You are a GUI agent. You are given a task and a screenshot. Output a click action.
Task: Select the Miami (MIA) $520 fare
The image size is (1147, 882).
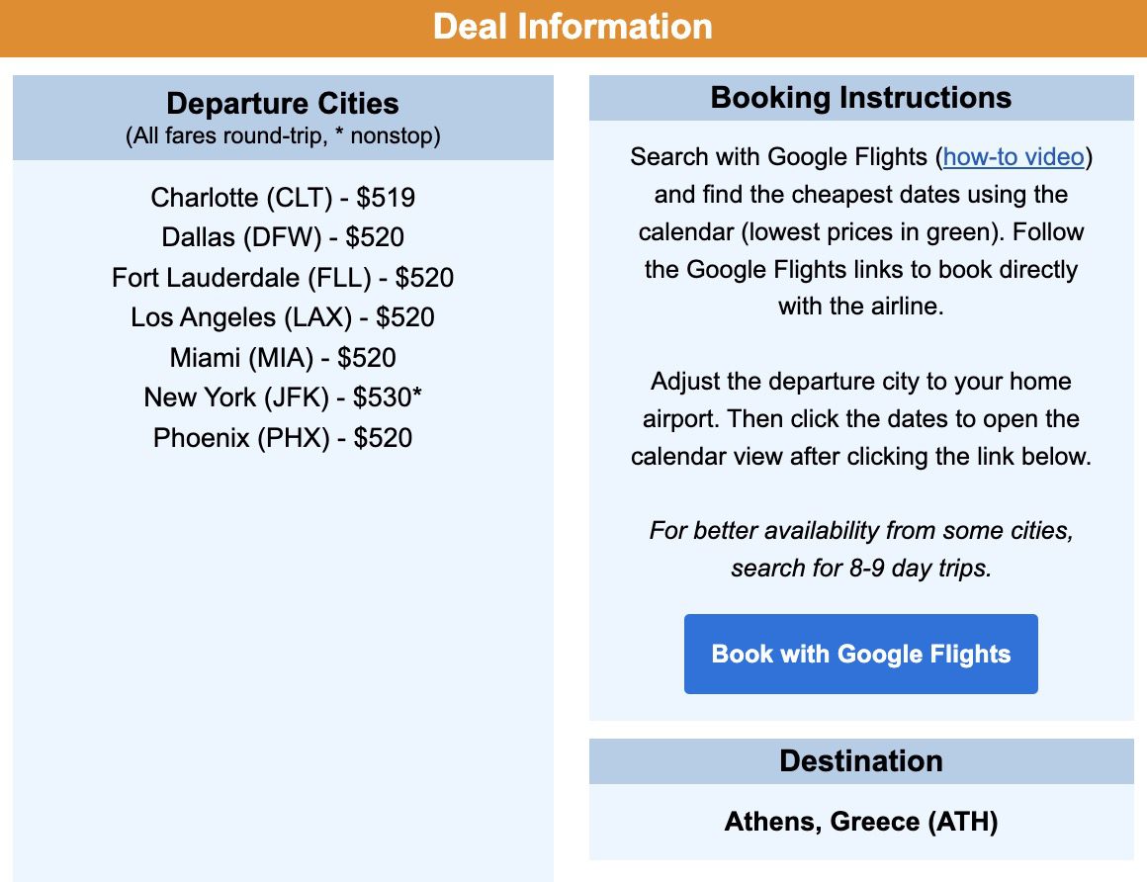tap(282, 358)
